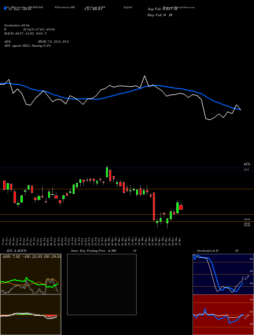Click the tallest green candlestick at the peak
The width and height of the screenshot is (254, 335).
pyautogui.click(x=107, y=172)
